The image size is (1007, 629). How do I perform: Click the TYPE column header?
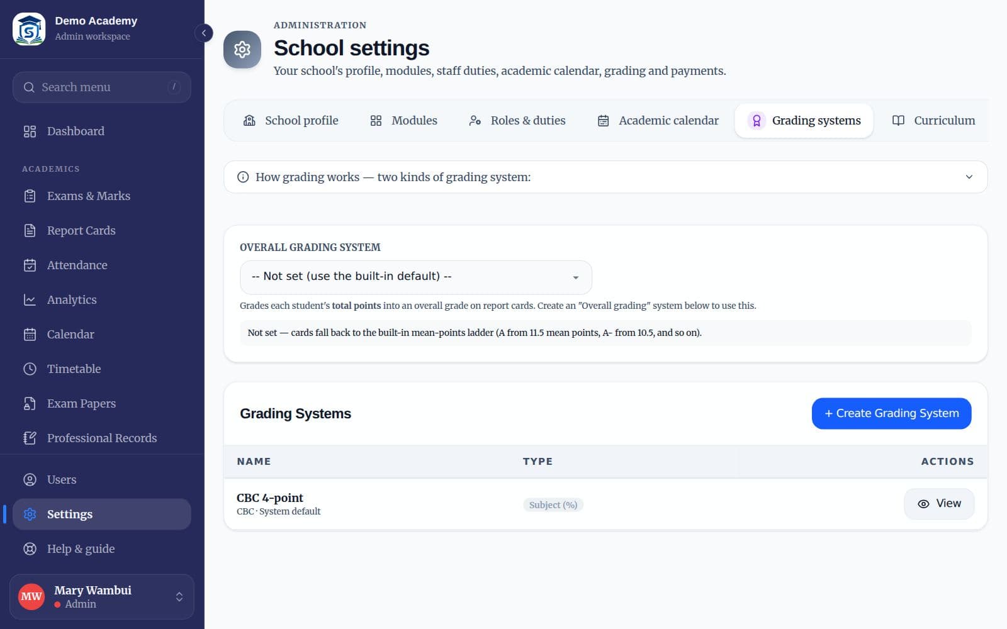point(538,462)
